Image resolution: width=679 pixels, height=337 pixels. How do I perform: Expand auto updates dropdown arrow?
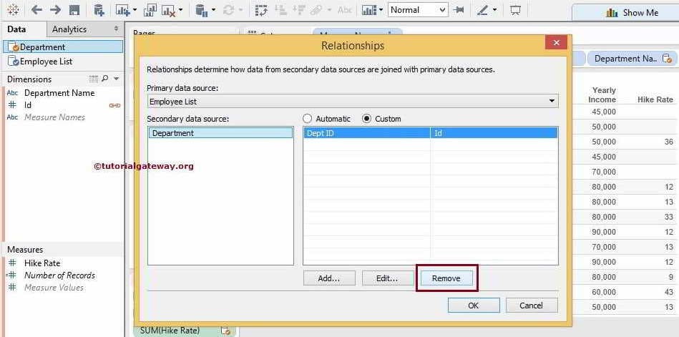[x=213, y=10]
